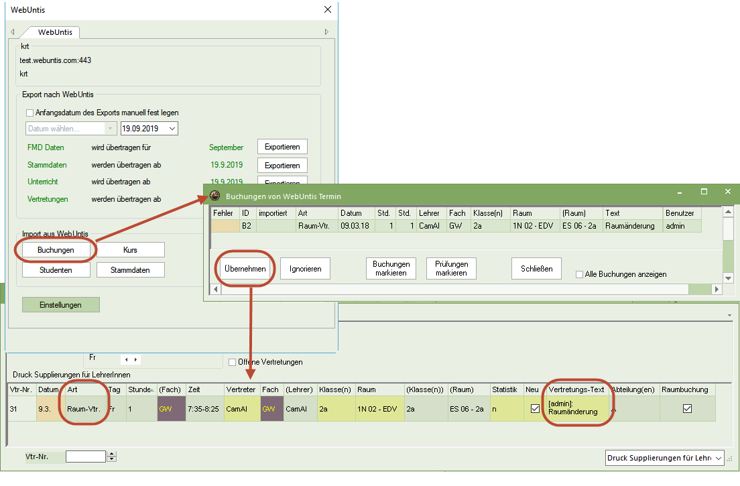Click the FMD Daten label
740x486 pixels.
(46, 147)
